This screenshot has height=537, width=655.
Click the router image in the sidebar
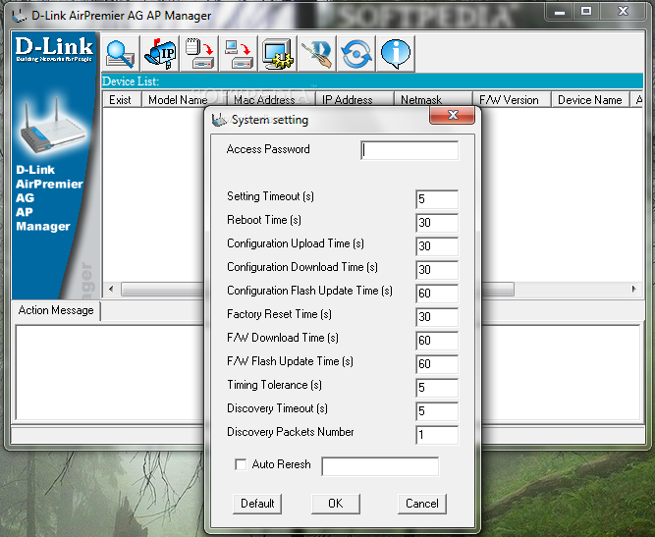coord(52,127)
